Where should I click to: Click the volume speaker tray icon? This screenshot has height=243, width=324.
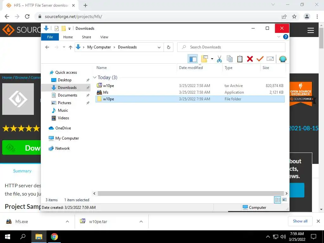click(283, 237)
